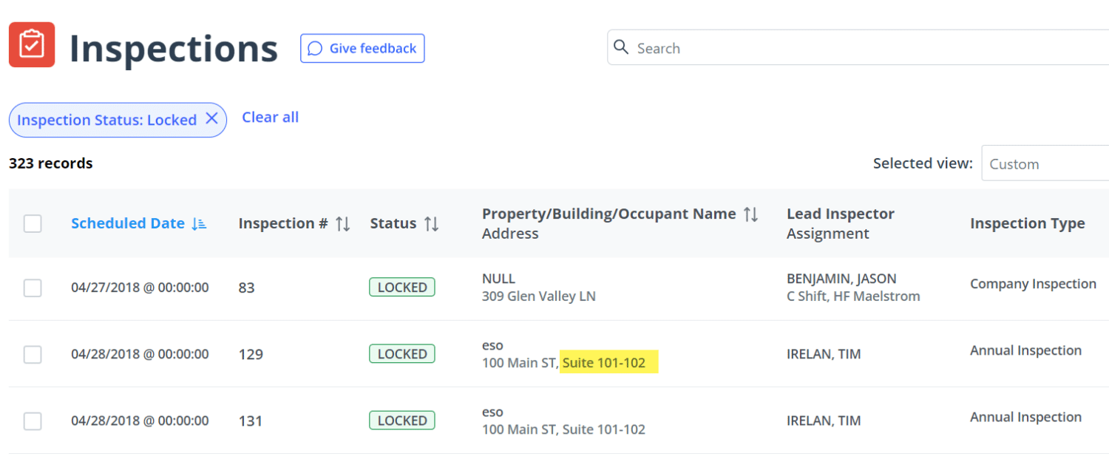Check the box for inspection 83
Viewport: 1109px width, 459px height.
[33, 288]
